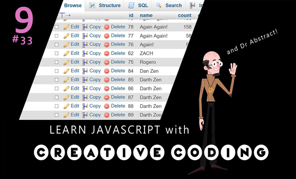Select the count value 158
Screen dimensions: 296x179
coord(187,27)
